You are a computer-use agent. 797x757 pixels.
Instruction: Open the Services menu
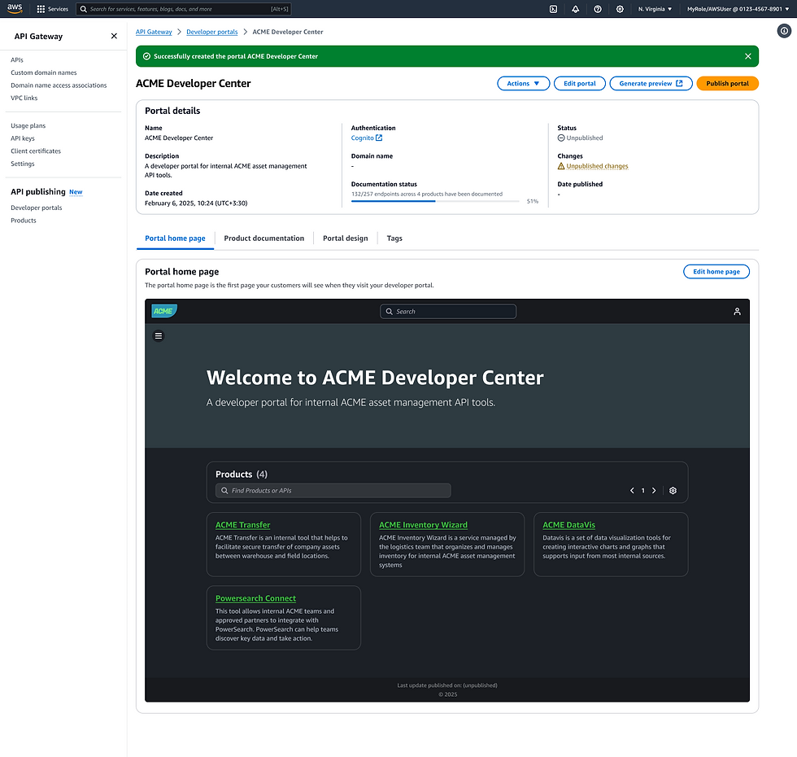(x=50, y=9)
